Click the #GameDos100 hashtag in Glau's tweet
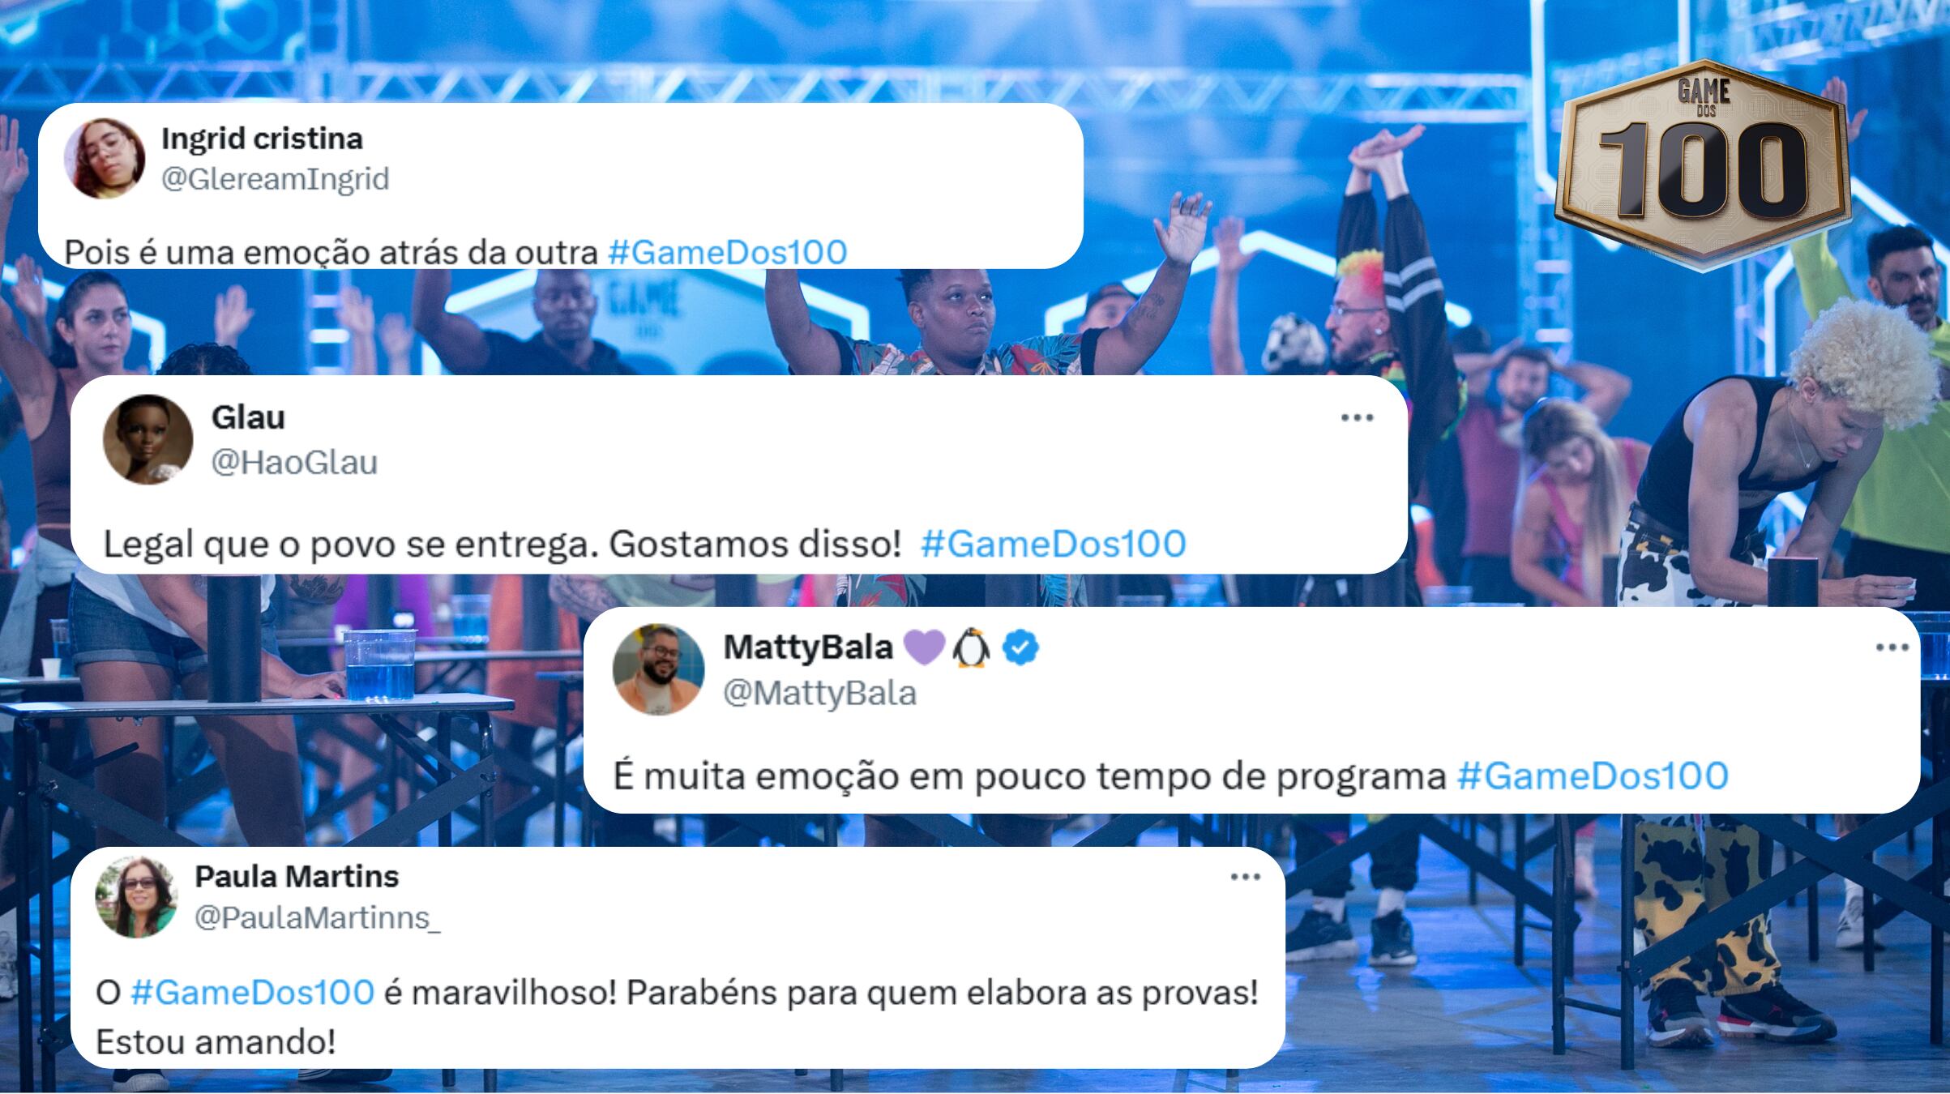The width and height of the screenshot is (1950, 1094). point(1054,544)
